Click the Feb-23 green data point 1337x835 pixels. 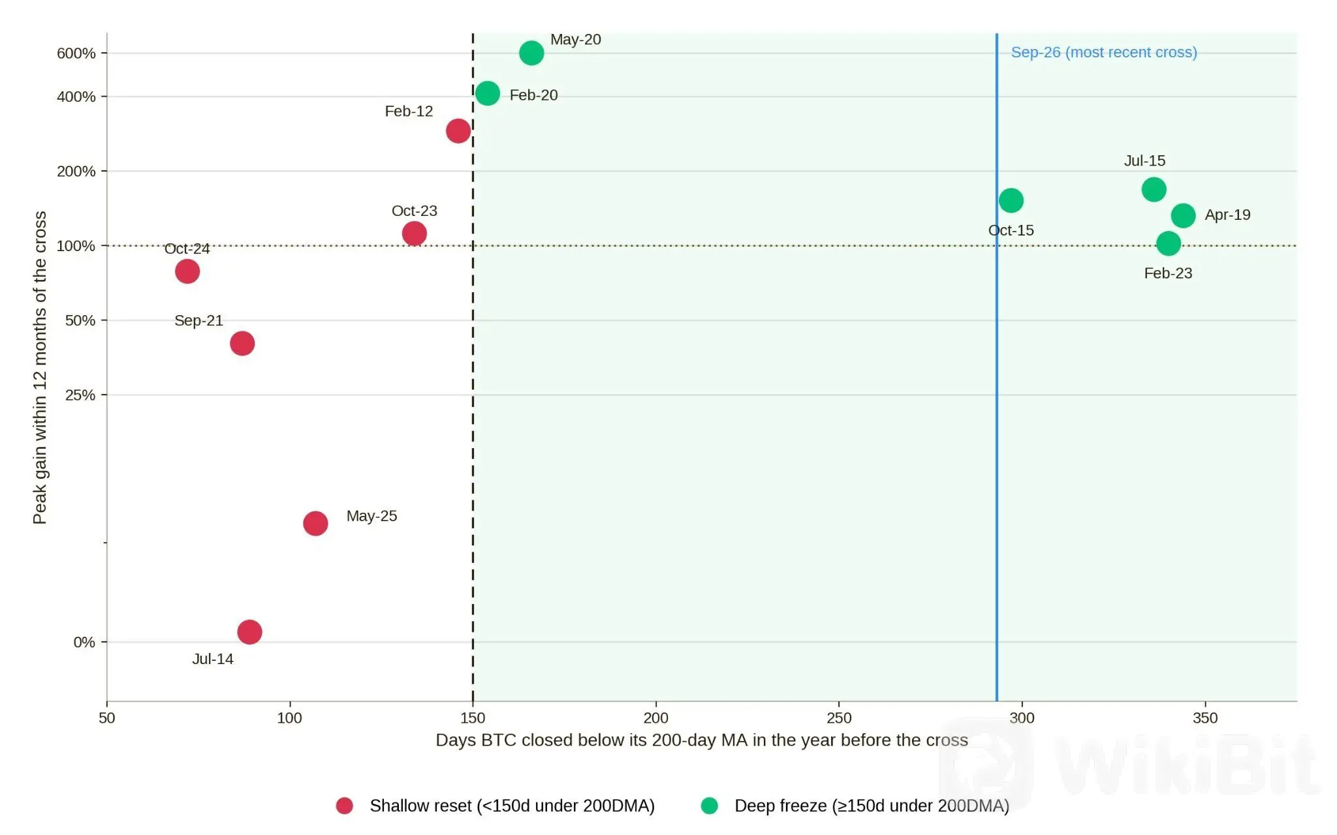1169,244
